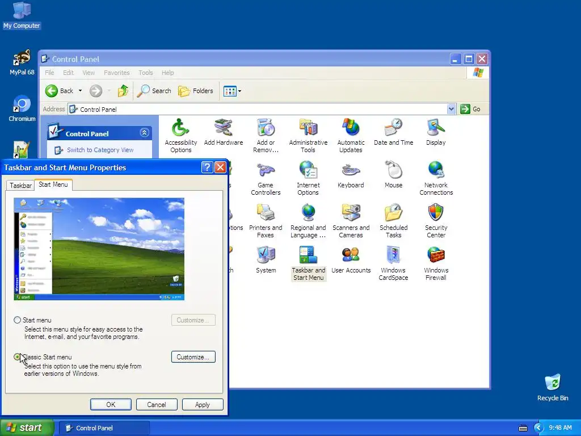581x436 pixels.
Task: Switch to the Taskbar tab
Action: click(20, 186)
